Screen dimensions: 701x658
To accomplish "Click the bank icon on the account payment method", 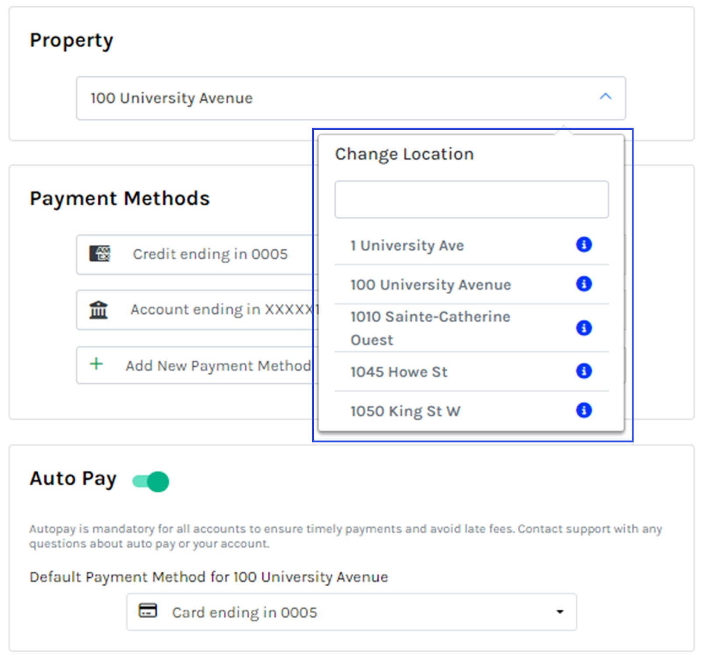I will (98, 309).
